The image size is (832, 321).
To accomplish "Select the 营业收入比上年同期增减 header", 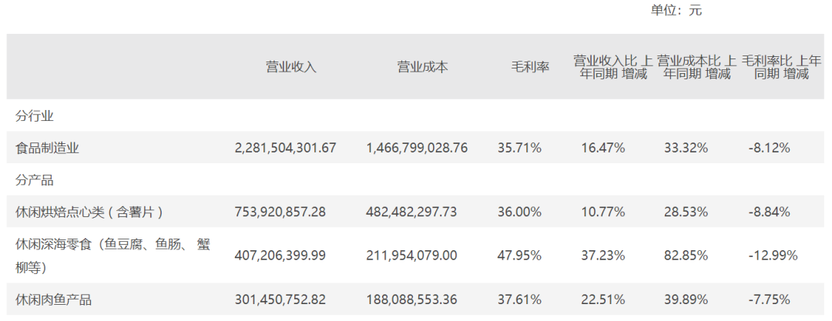I will (x=613, y=67).
